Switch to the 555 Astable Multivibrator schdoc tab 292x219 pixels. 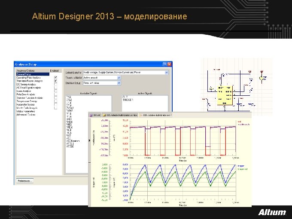tap(120, 115)
